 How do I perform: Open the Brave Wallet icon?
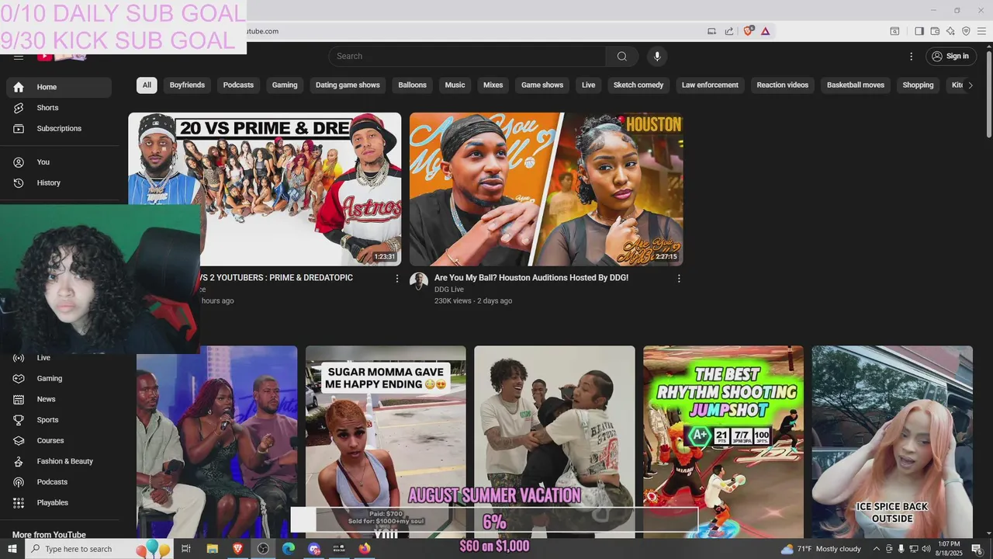click(x=935, y=31)
